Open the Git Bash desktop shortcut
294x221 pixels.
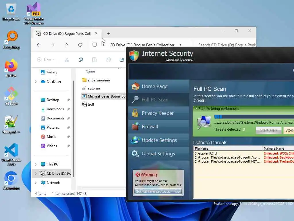click(x=11, y=96)
